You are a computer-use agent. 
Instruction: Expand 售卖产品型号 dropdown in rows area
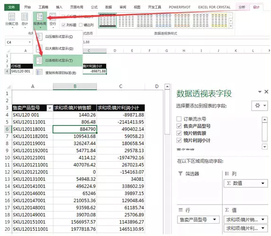(x=214, y=219)
